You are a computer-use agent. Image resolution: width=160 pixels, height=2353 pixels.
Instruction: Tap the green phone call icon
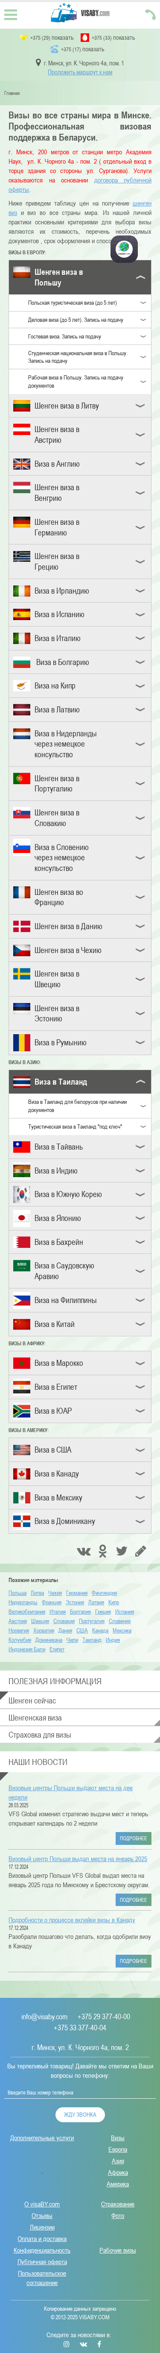tap(150, 14)
